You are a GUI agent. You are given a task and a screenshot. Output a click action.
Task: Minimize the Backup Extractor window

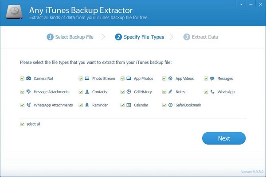coord(251,4)
